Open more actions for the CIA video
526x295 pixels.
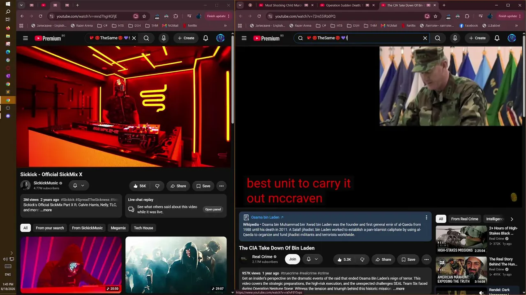point(427,259)
